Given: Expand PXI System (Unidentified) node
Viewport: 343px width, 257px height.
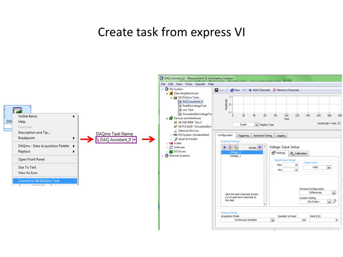Looking at the screenshot, I should [x=171, y=135].
